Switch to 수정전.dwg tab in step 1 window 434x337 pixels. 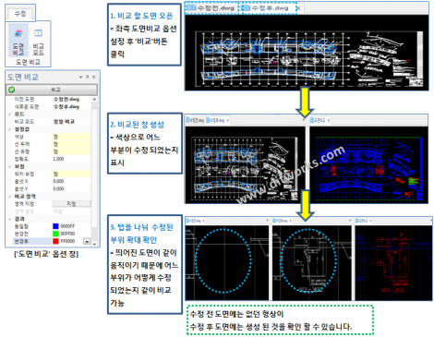click(211, 7)
